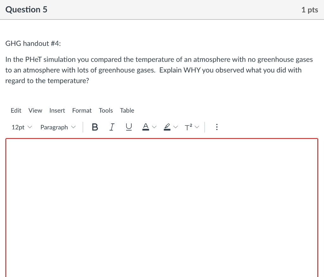Expand the highlight color picker chevron
This screenshot has height=277, width=324.
pyautogui.click(x=176, y=127)
